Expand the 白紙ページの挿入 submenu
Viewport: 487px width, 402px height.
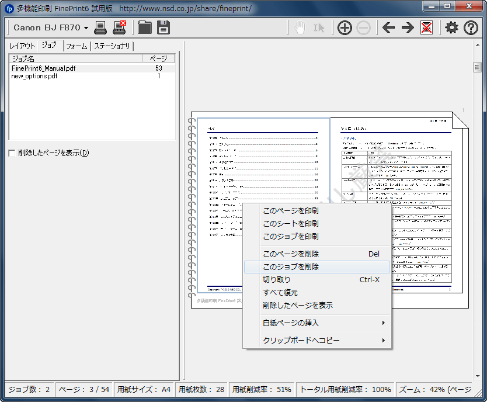click(x=317, y=323)
